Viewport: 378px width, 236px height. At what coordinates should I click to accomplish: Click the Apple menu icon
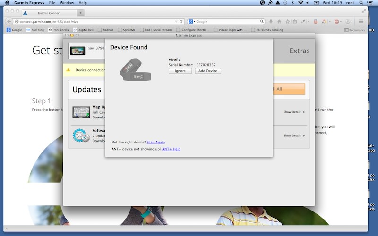point(7,3)
